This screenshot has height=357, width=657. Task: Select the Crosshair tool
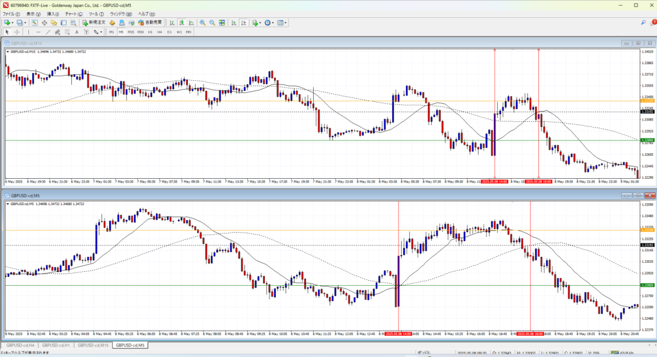[17, 31]
